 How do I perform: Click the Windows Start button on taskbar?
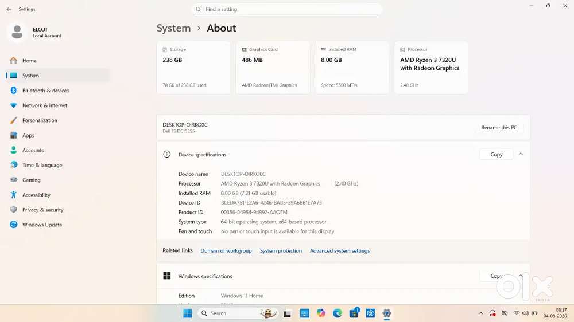coord(188,313)
